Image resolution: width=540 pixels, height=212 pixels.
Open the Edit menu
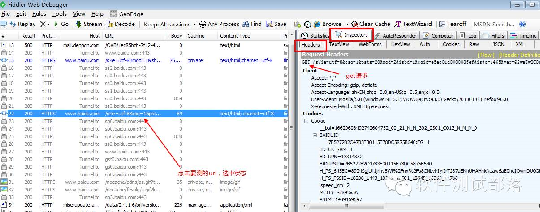(21, 14)
